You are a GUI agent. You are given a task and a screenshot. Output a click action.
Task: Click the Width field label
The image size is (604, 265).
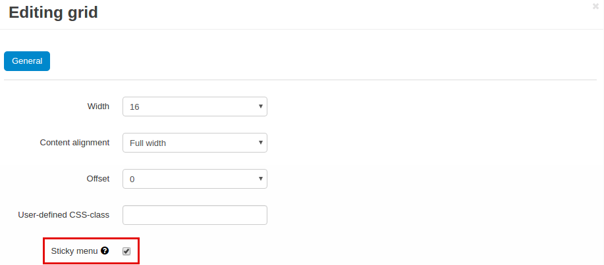(98, 107)
